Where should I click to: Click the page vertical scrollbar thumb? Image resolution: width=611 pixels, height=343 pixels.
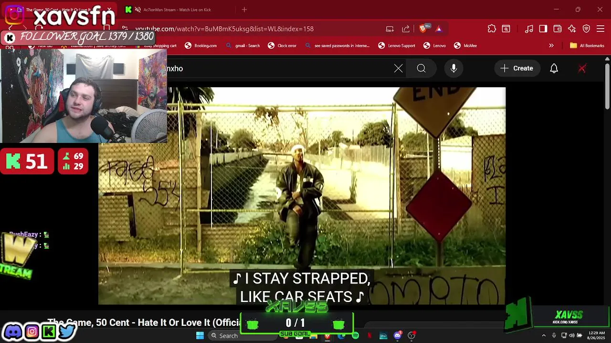(x=607, y=87)
